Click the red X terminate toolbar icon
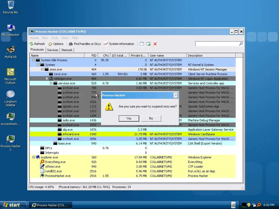The height and width of the screenshot is (209, 279). [155, 44]
